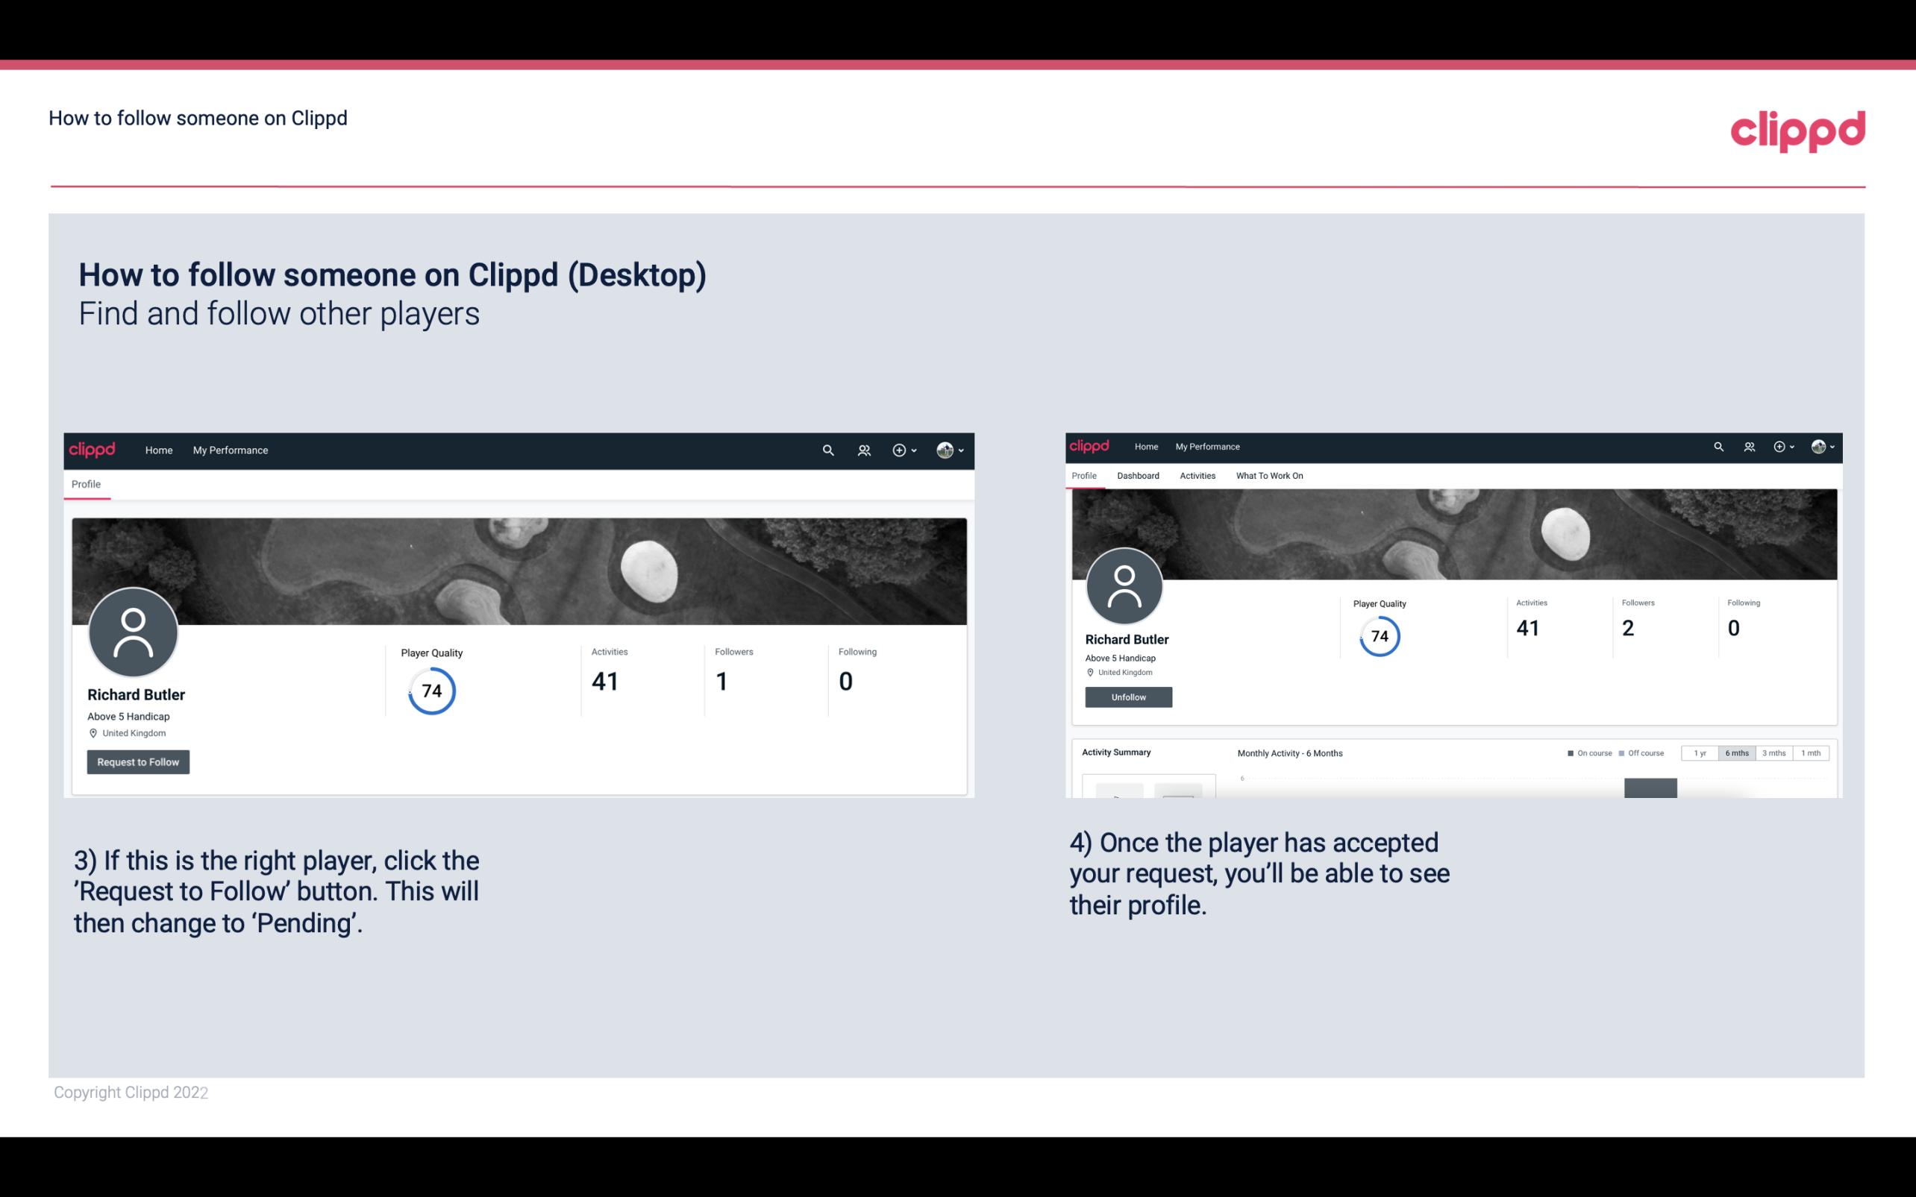Click the 'Request to Follow' button

point(138,761)
